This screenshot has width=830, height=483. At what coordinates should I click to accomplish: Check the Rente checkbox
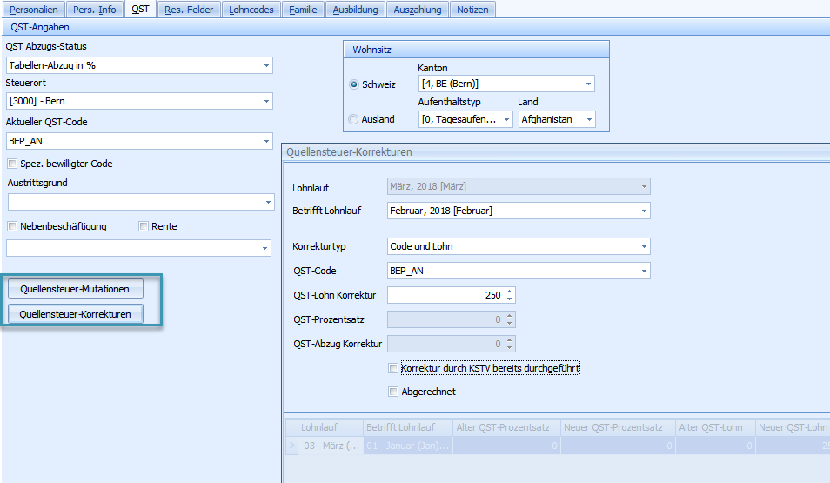point(144,226)
